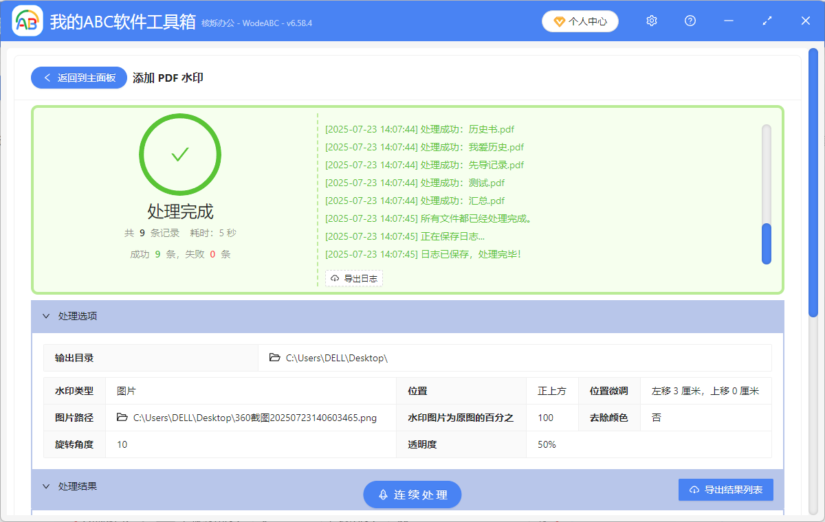Maximize the window using the expand icon

(767, 21)
